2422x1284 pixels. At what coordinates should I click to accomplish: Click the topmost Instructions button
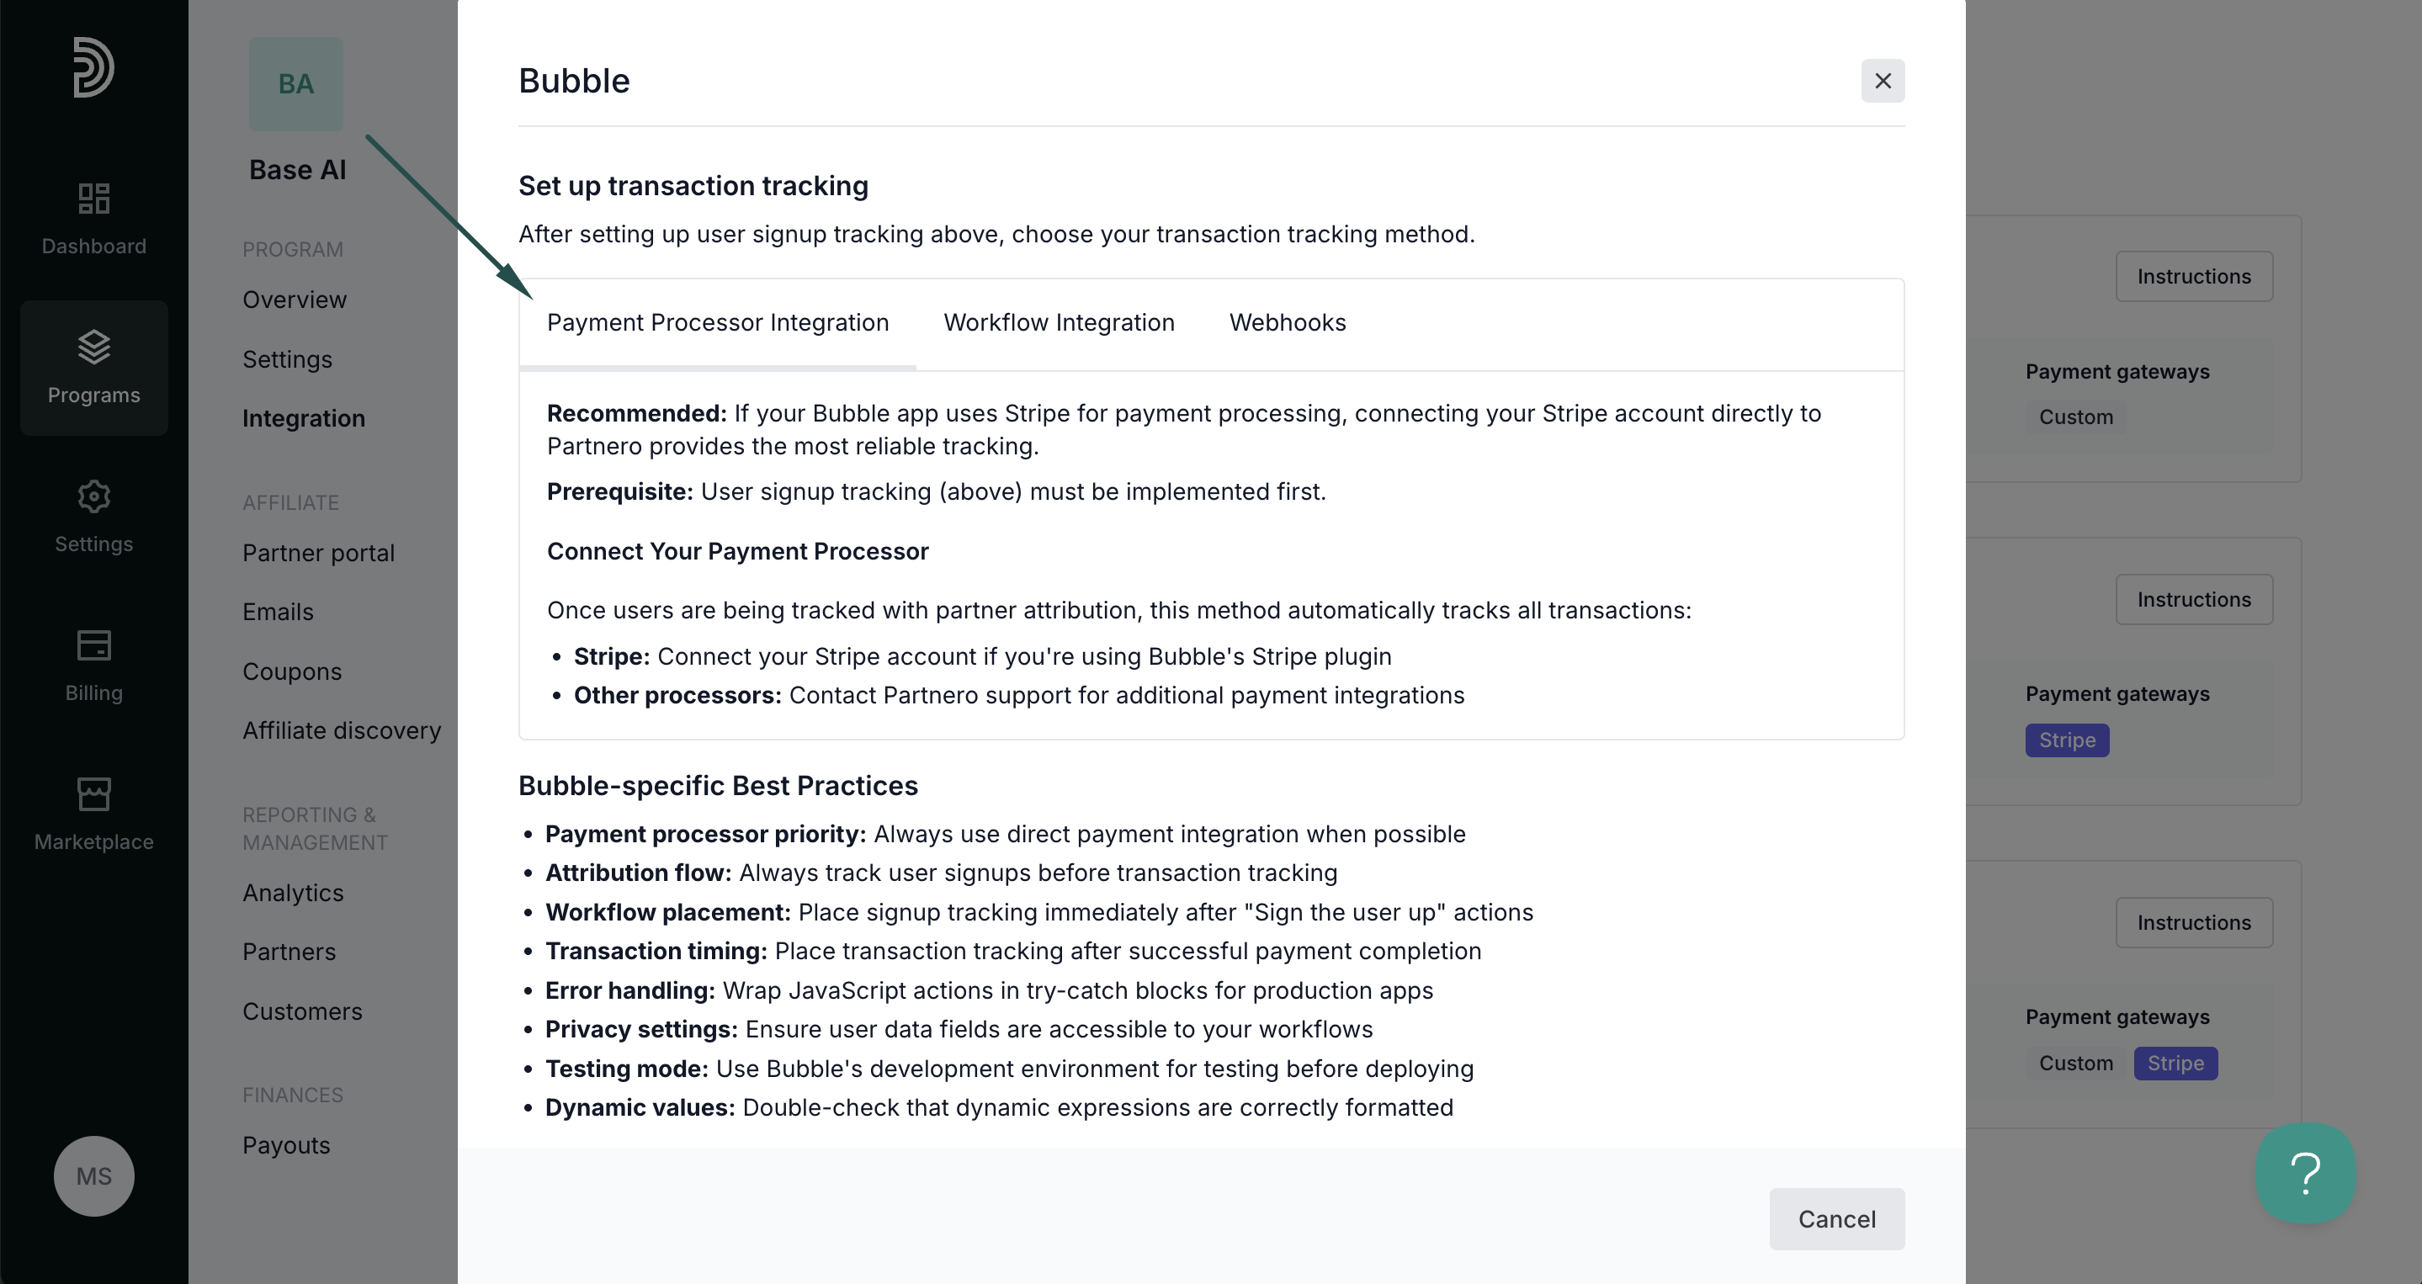pos(2194,276)
